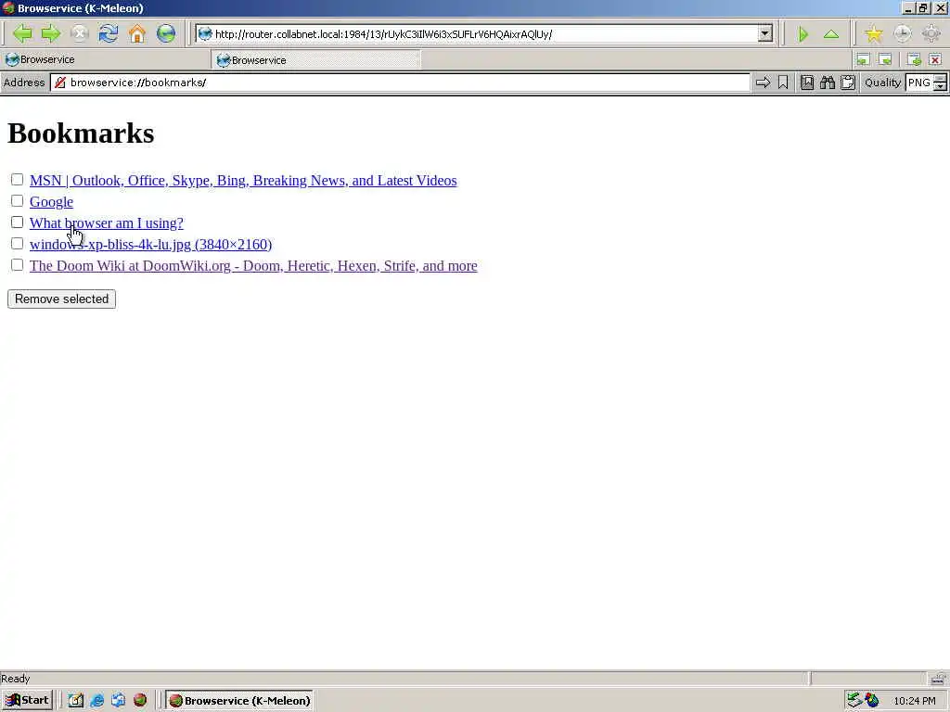This screenshot has height=712, width=950.
Task: Switch to the previous tab via tab-bar icon
Action: tap(863, 59)
